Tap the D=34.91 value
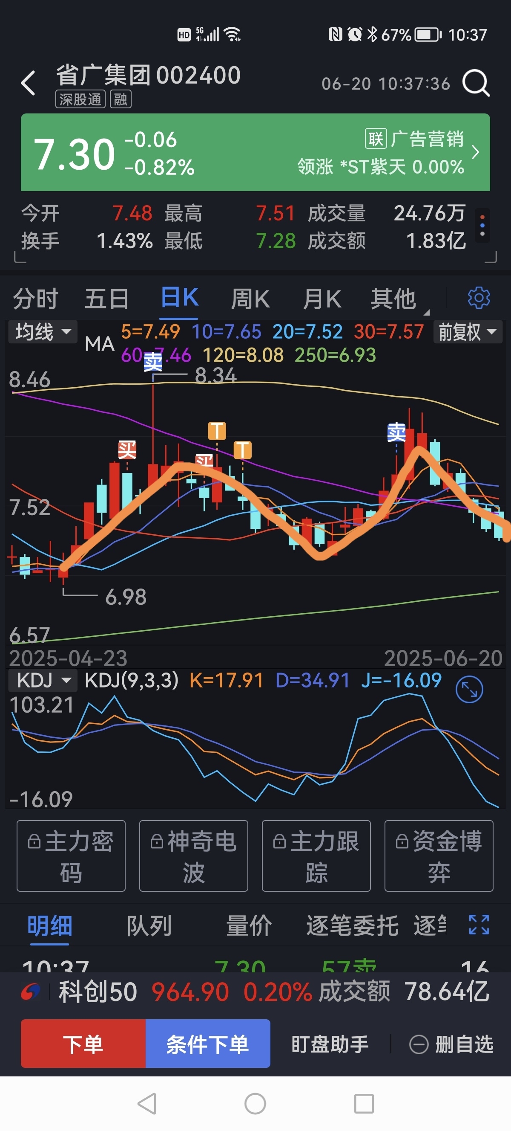This screenshot has width=511, height=1131. pos(313,681)
